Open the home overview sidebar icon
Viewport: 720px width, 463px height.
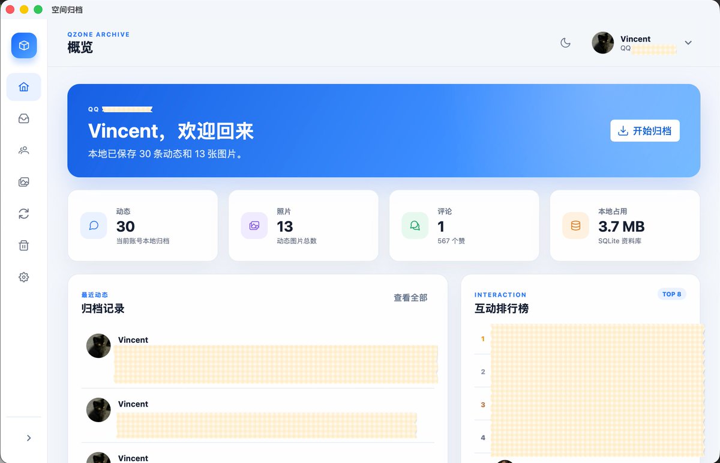pos(24,87)
